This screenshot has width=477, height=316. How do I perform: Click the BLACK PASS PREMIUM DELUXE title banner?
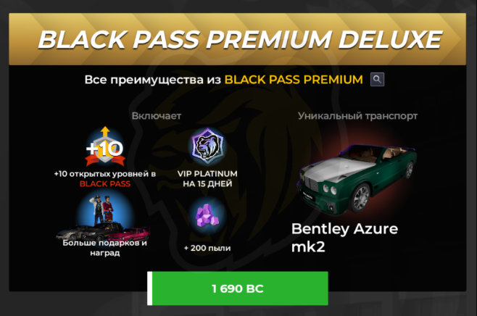[237, 39]
